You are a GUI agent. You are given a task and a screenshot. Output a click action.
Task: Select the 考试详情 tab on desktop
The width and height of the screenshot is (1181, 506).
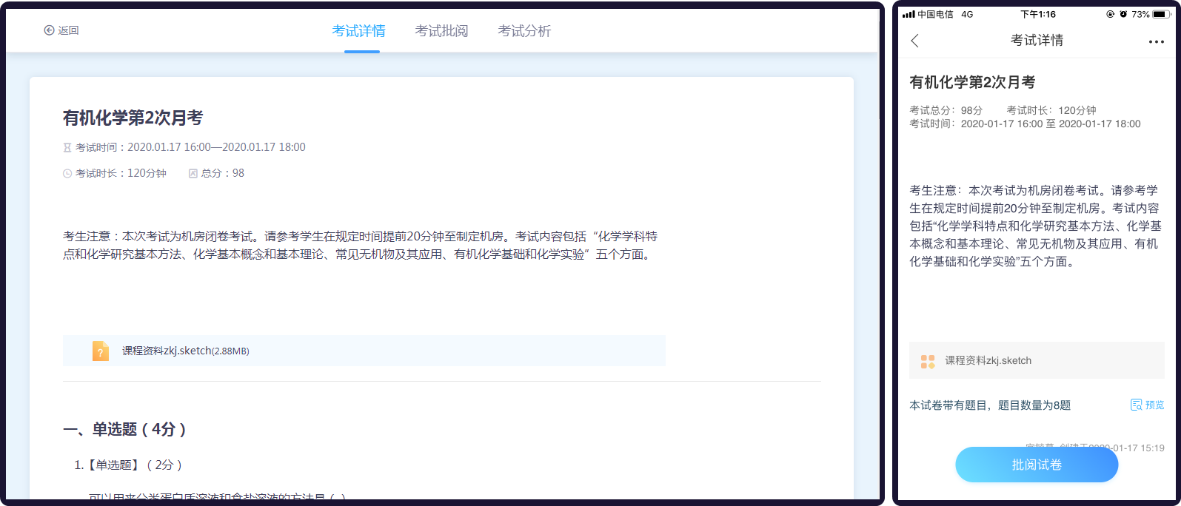(358, 31)
